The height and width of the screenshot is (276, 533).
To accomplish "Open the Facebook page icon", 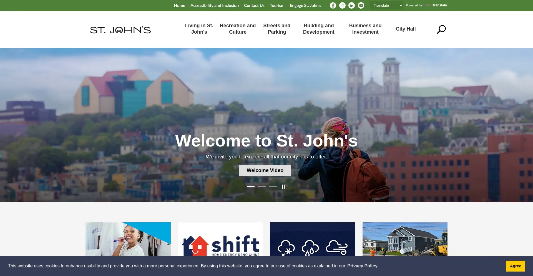I will (333, 6).
